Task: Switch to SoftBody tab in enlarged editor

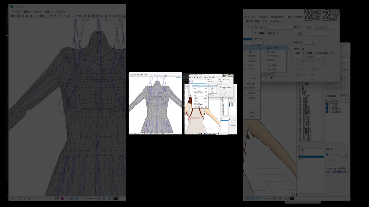Action: [x=275, y=21]
